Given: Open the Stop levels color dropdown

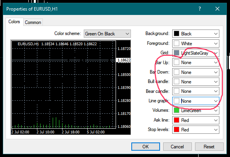Looking at the screenshot, I should coord(196,130).
